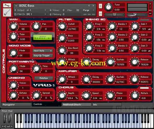This screenshot has width=154, height=129.
Task: Click the Chorus Speed knob
Action: tap(86, 96)
